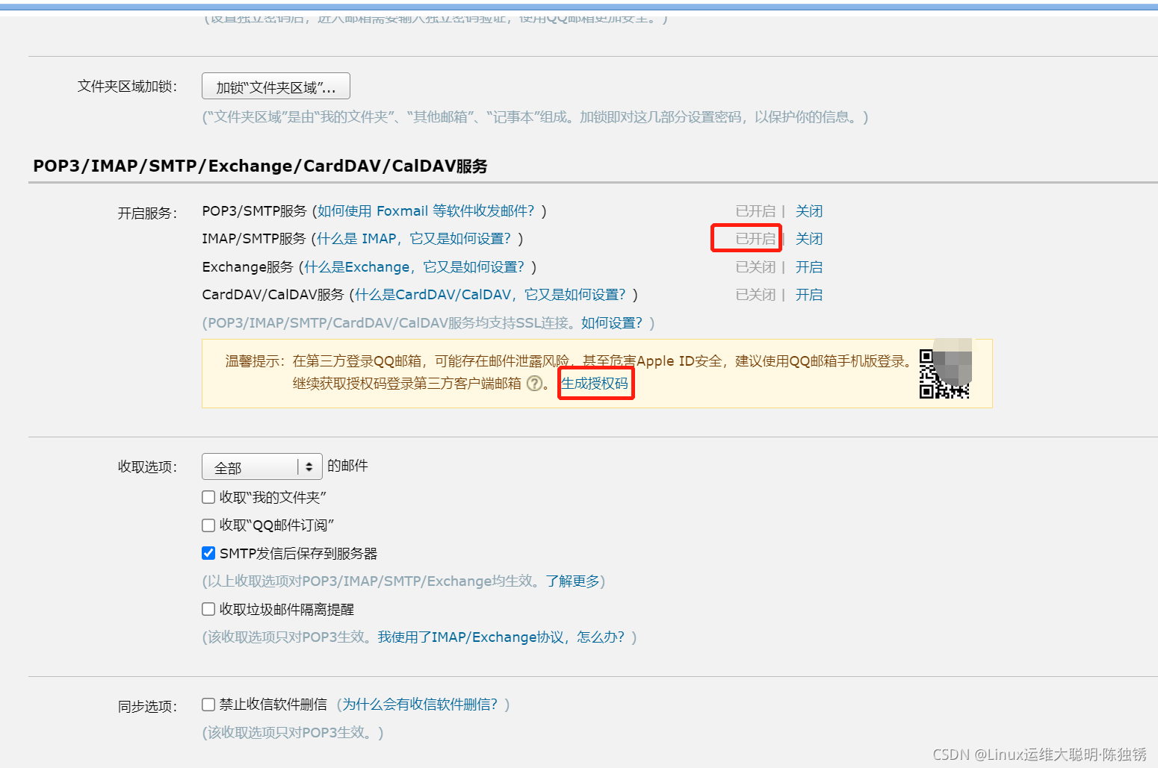This screenshot has height=768, width=1158.
Task: Click the 开启服务 label
Action: [147, 213]
